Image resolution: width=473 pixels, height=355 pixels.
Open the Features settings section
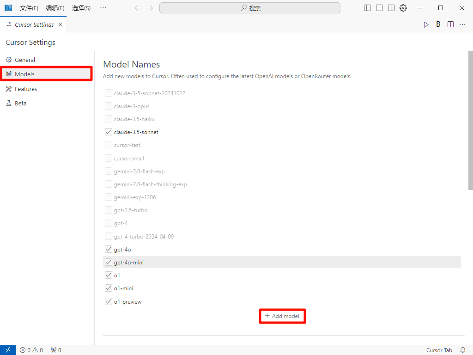tap(26, 89)
